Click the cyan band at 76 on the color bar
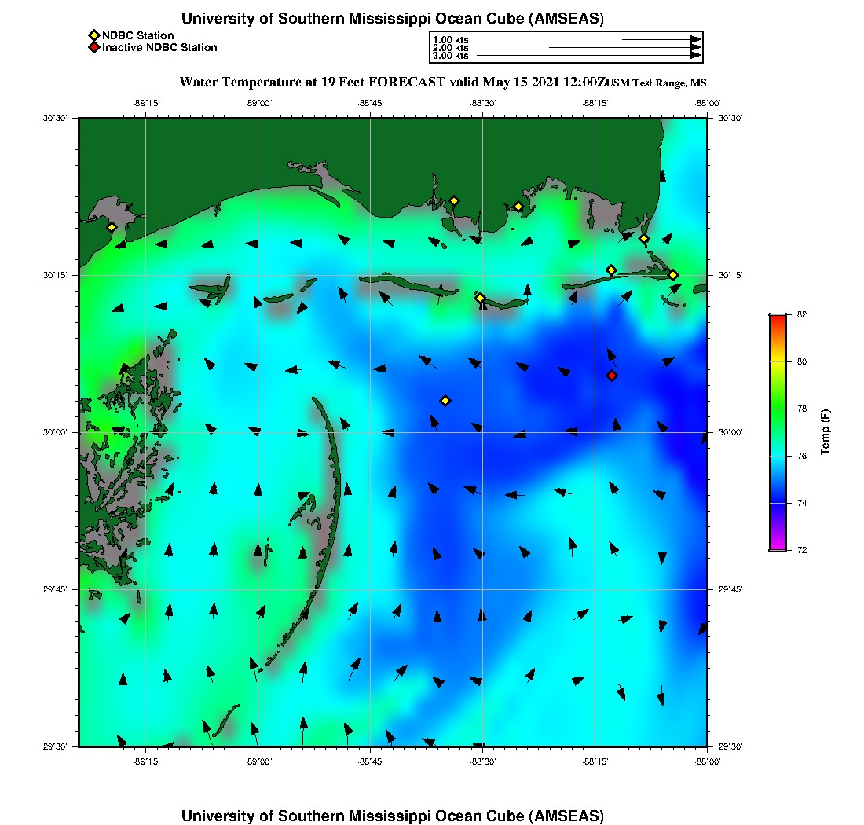The width and height of the screenshot is (864, 825). click(x=778, y=456)
